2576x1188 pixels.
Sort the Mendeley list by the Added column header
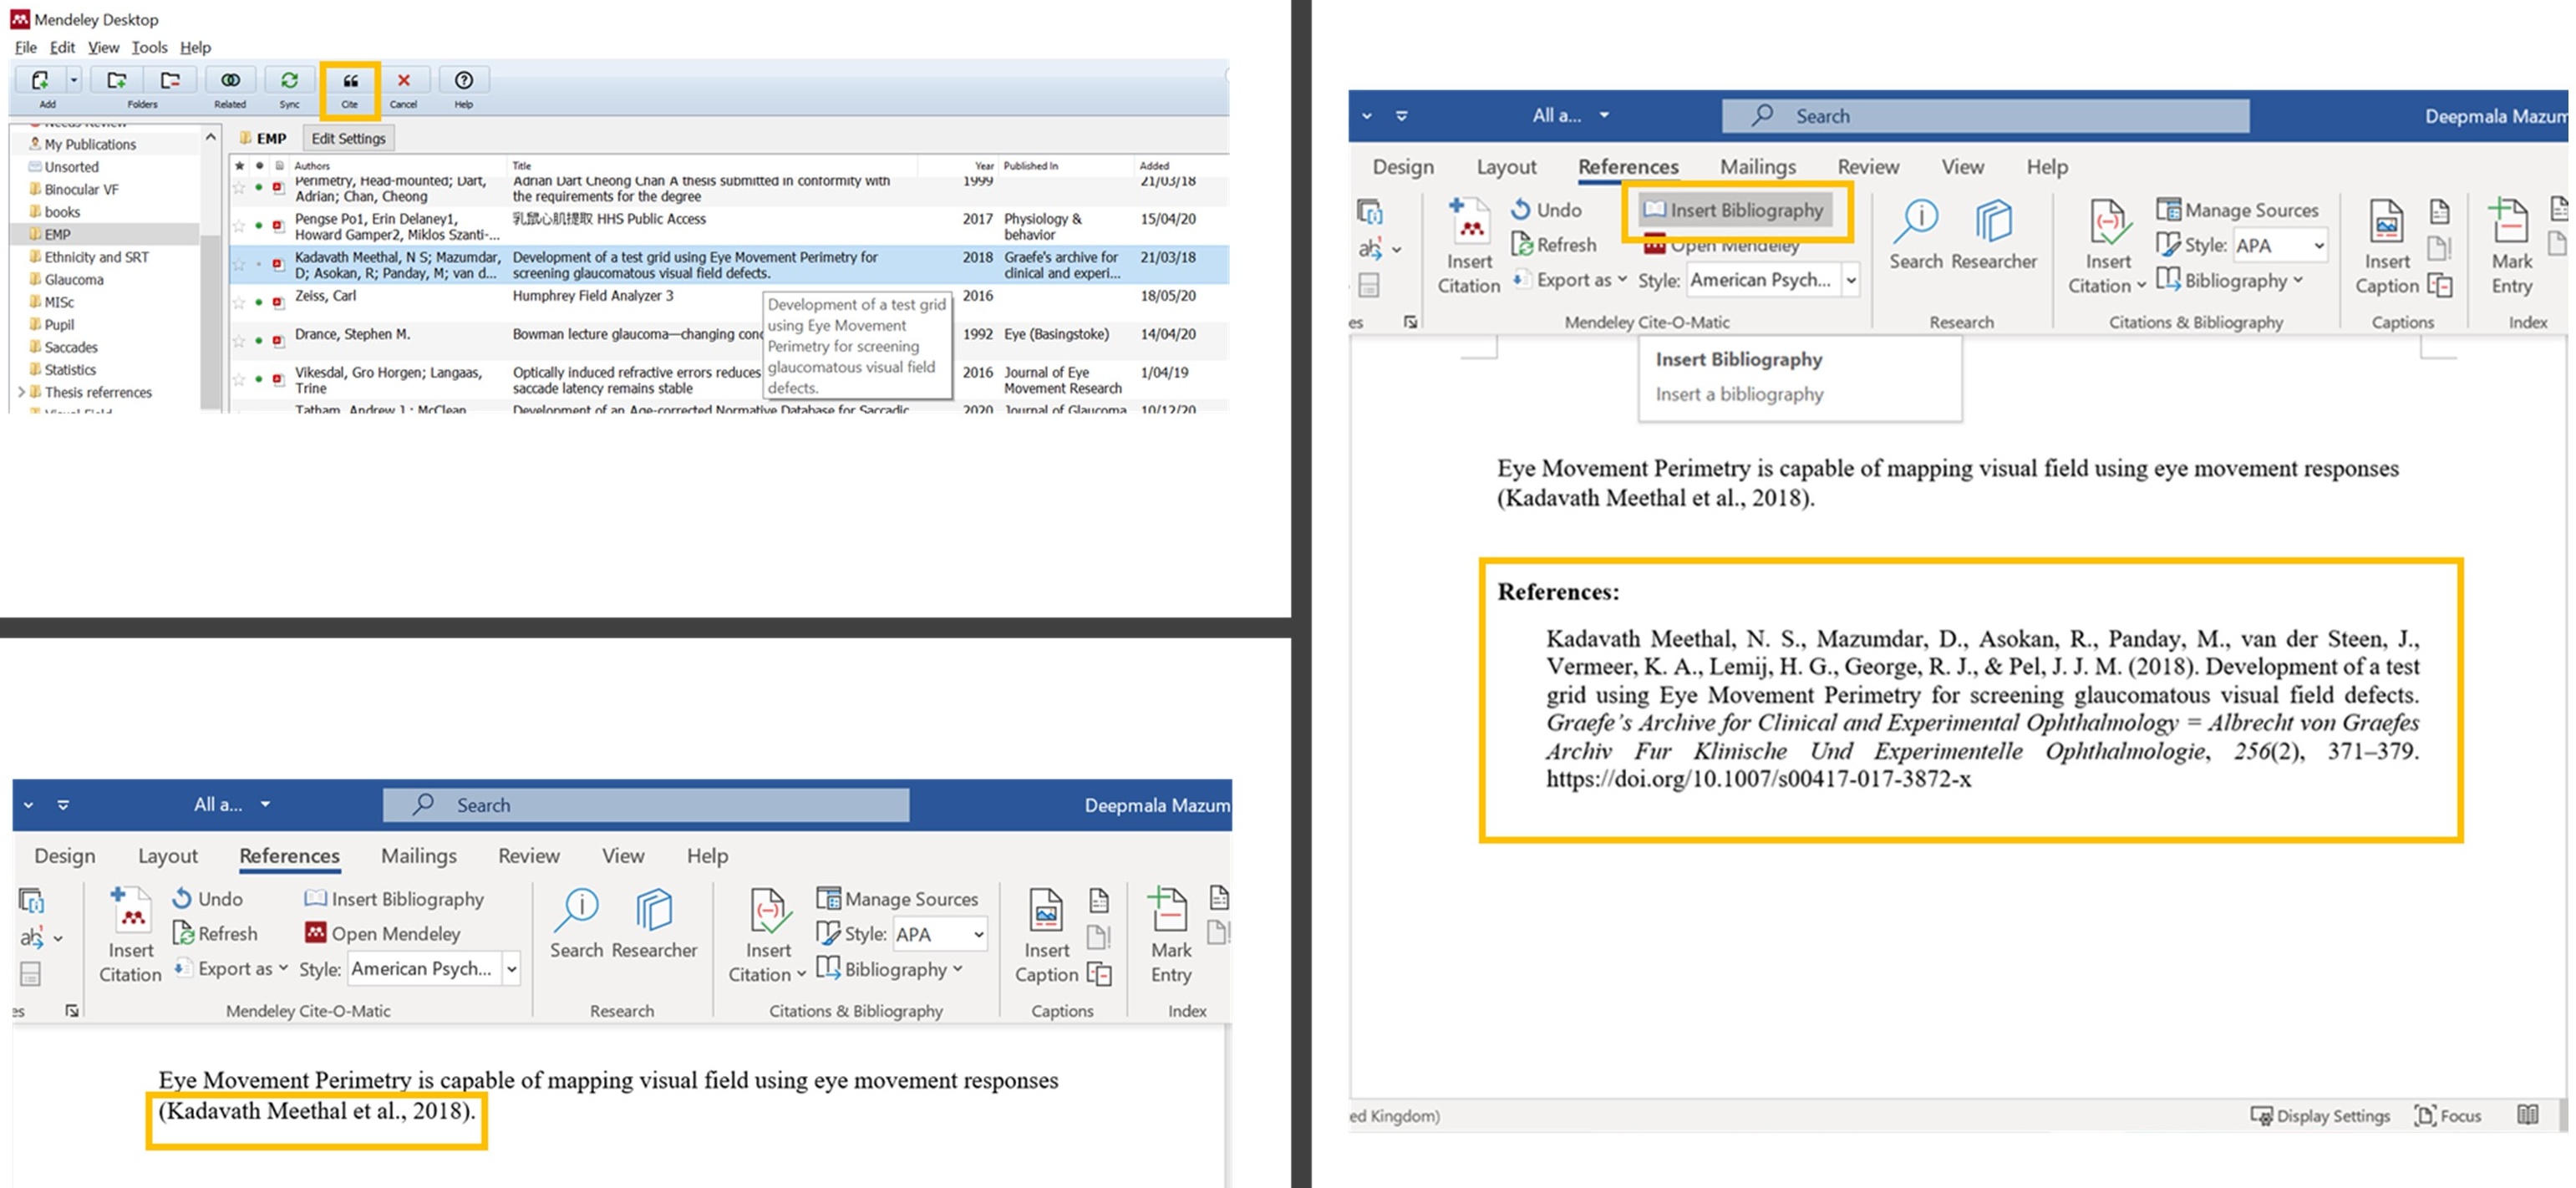(x=1154, y=166)
